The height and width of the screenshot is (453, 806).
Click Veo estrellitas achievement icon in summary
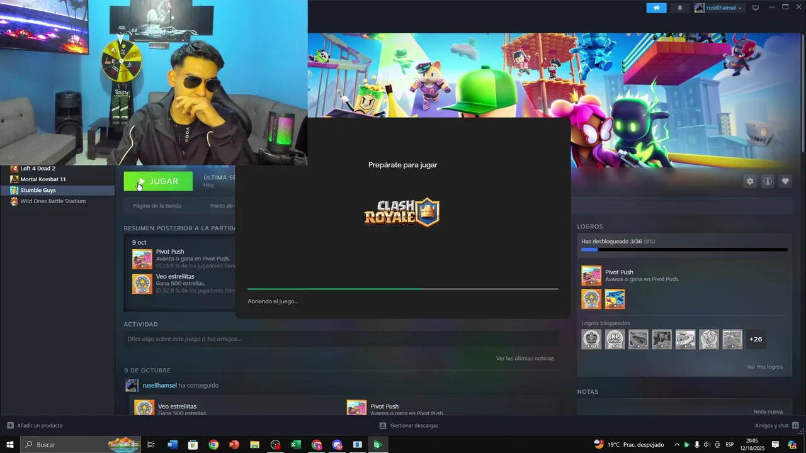coord(142,284)
